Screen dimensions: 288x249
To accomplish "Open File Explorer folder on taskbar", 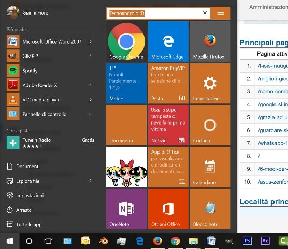I will [x=193, y=241].
